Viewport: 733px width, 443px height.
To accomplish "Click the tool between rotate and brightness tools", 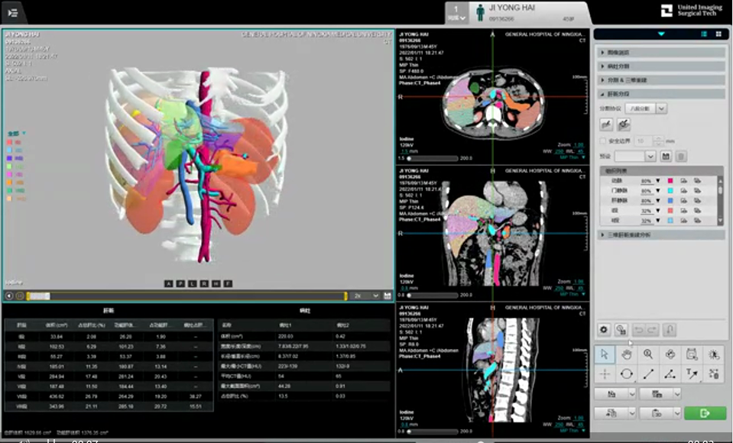I will pos(692,354).
